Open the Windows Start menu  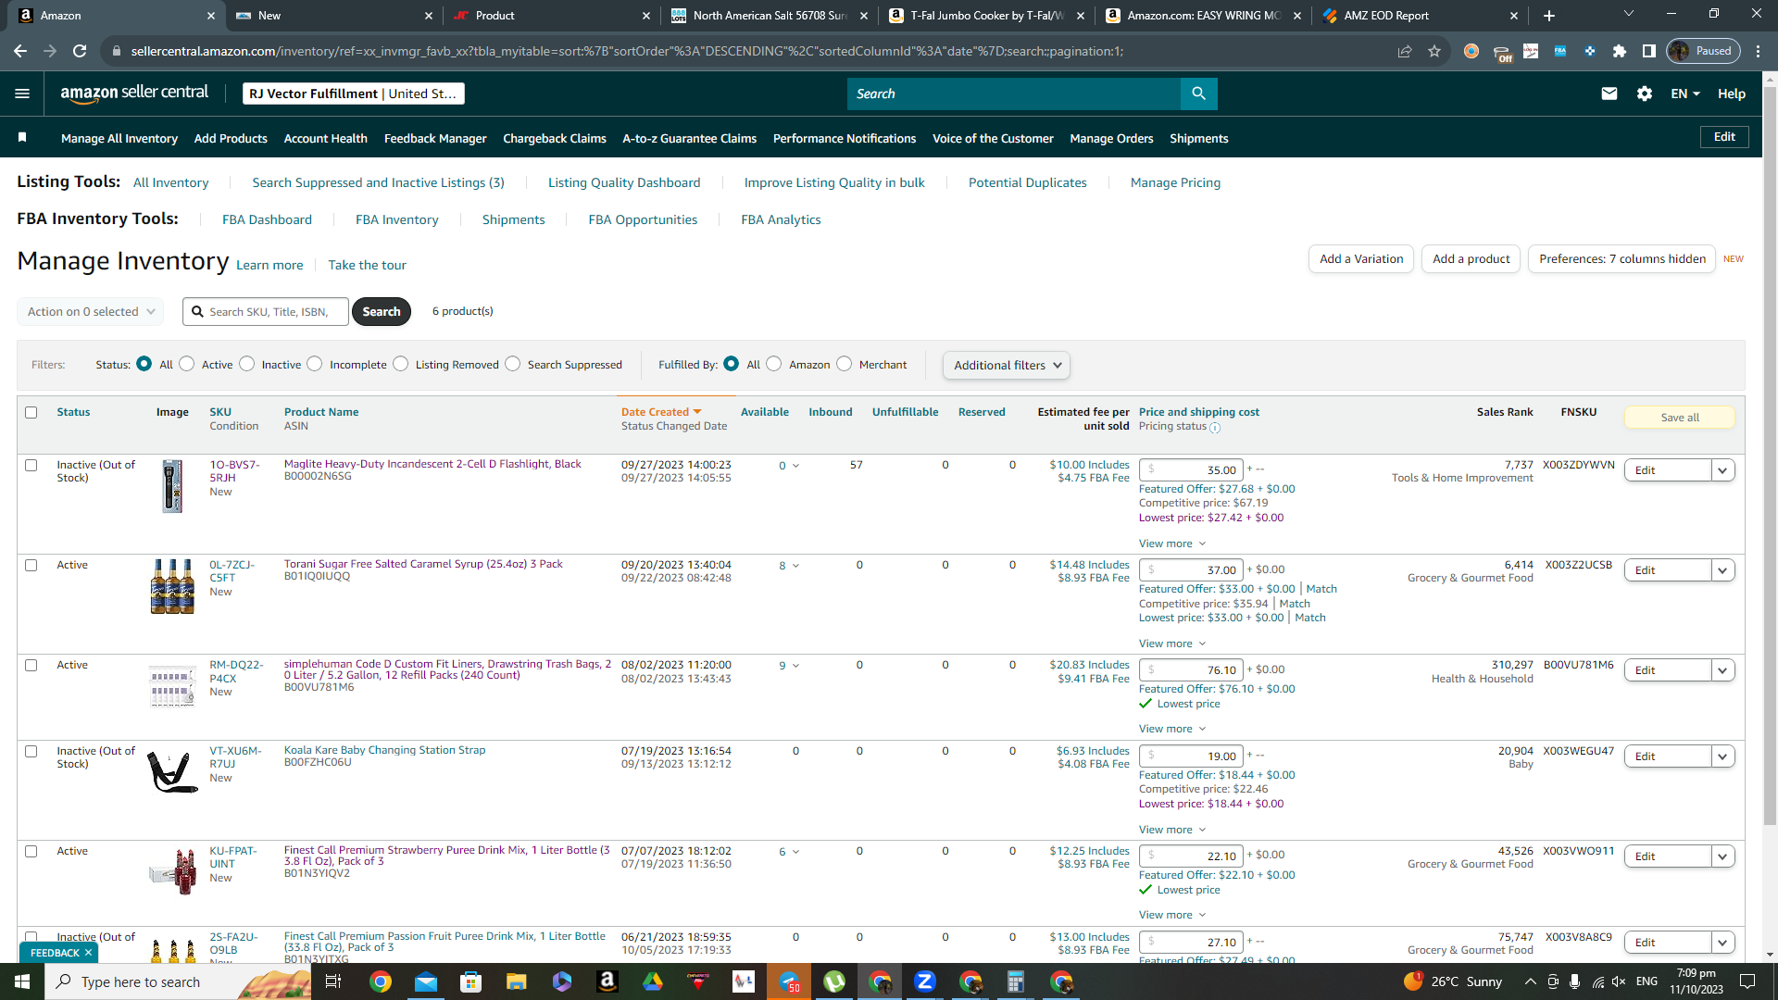click(x=22, y=981)
